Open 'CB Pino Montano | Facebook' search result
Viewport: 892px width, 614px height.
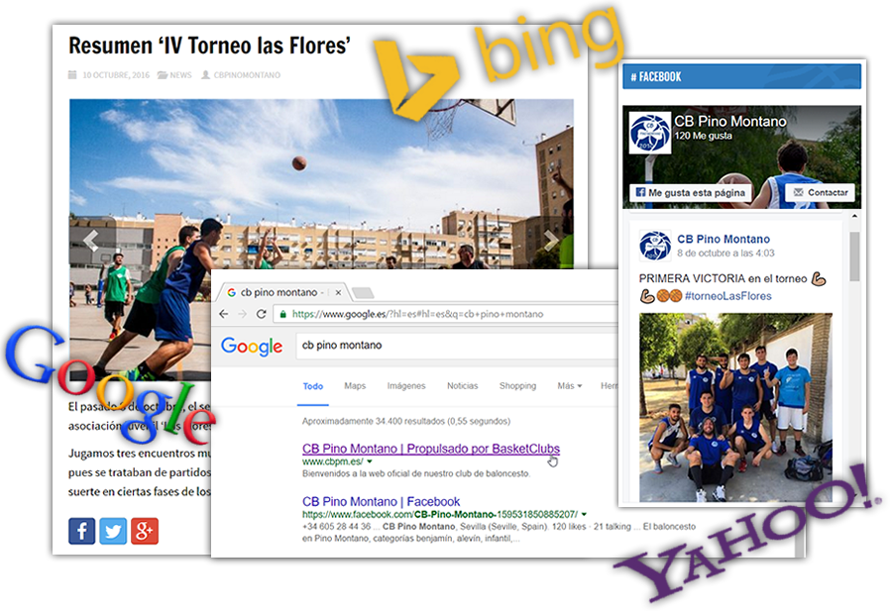pyautogui.click(x=382, y=501)
